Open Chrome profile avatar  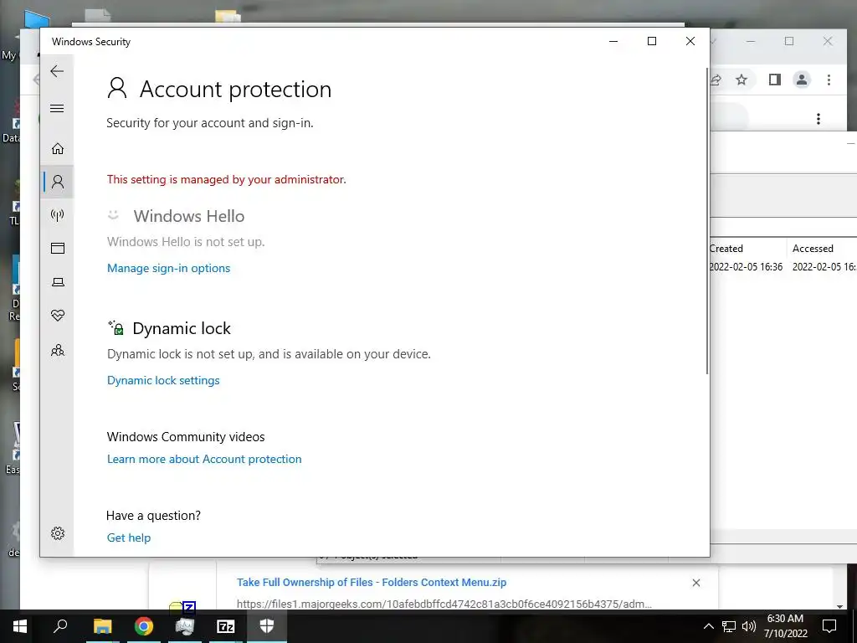[801, 80]
